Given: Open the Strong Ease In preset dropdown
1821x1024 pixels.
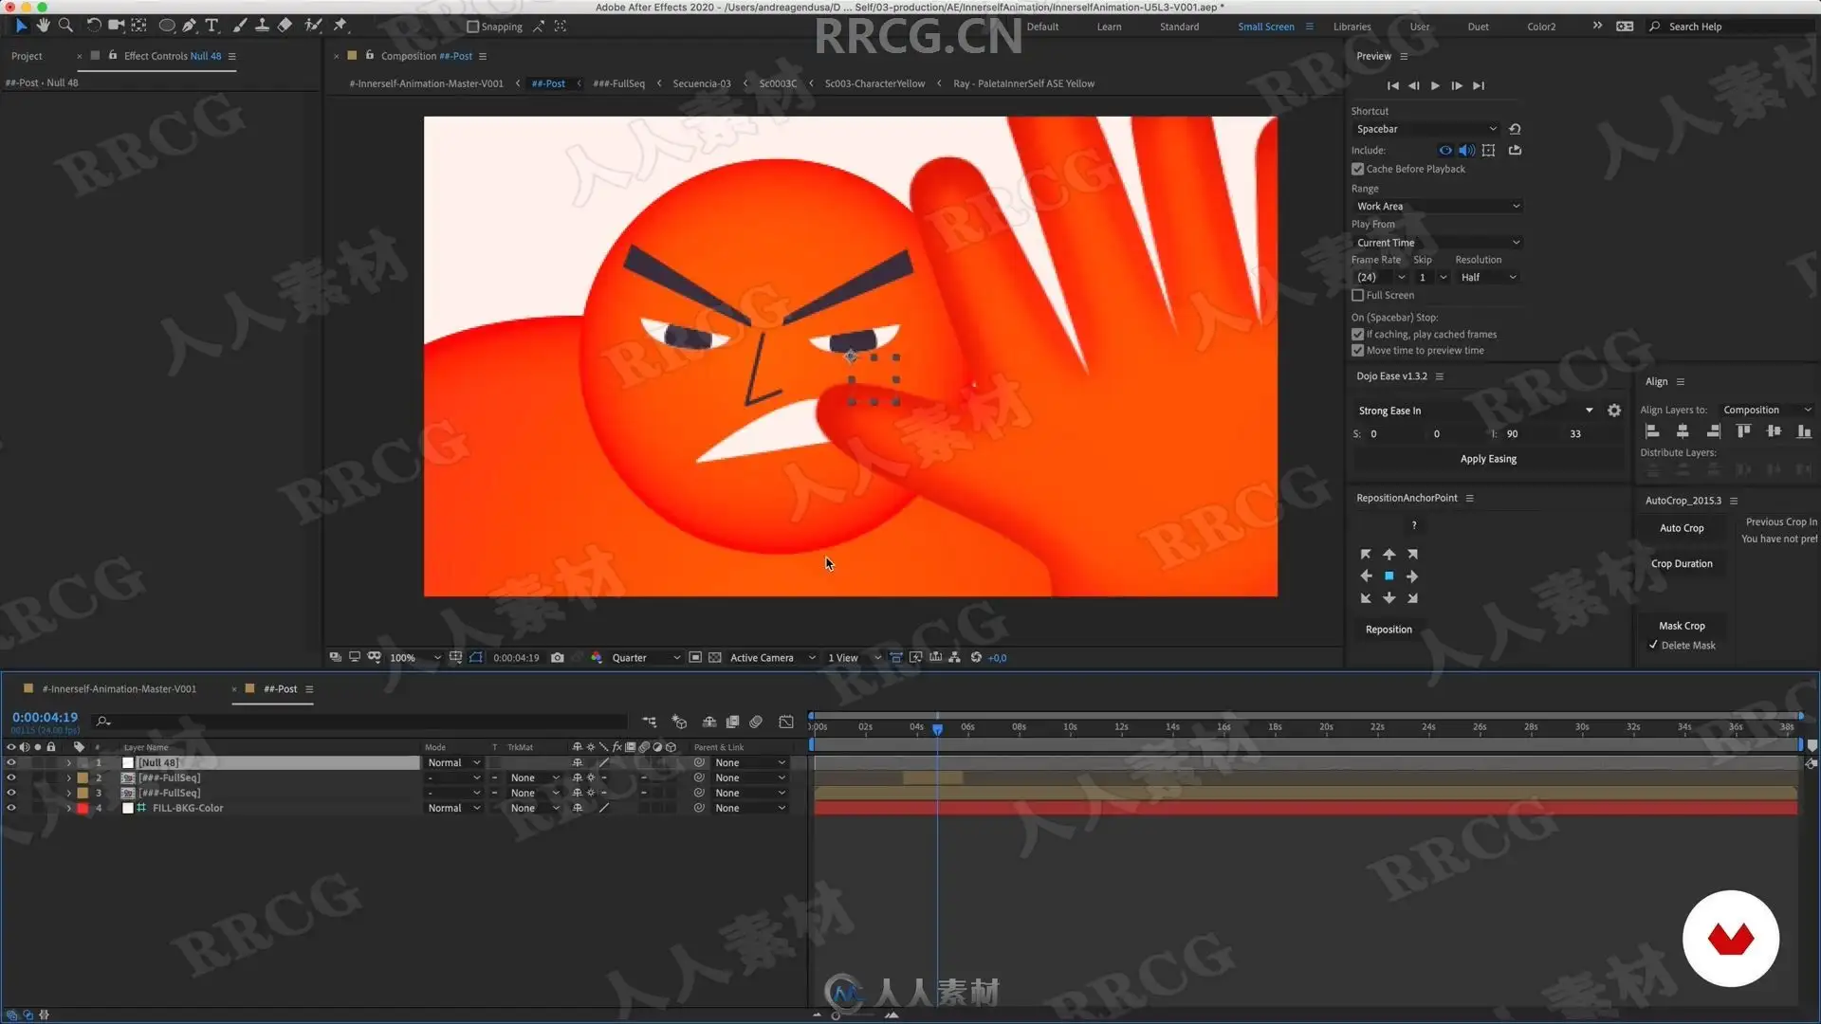Looking at the screenshot, I should click(1589, 411).
